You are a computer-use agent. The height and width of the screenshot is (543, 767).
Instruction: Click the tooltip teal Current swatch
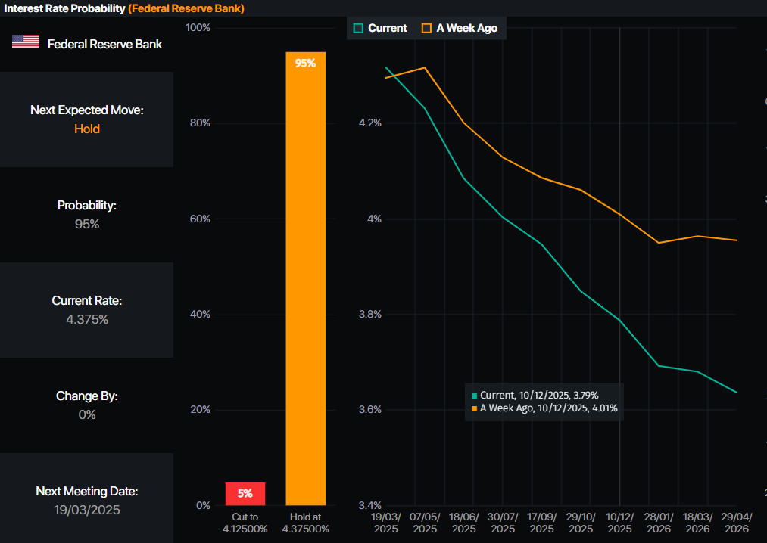pos(474,396)
